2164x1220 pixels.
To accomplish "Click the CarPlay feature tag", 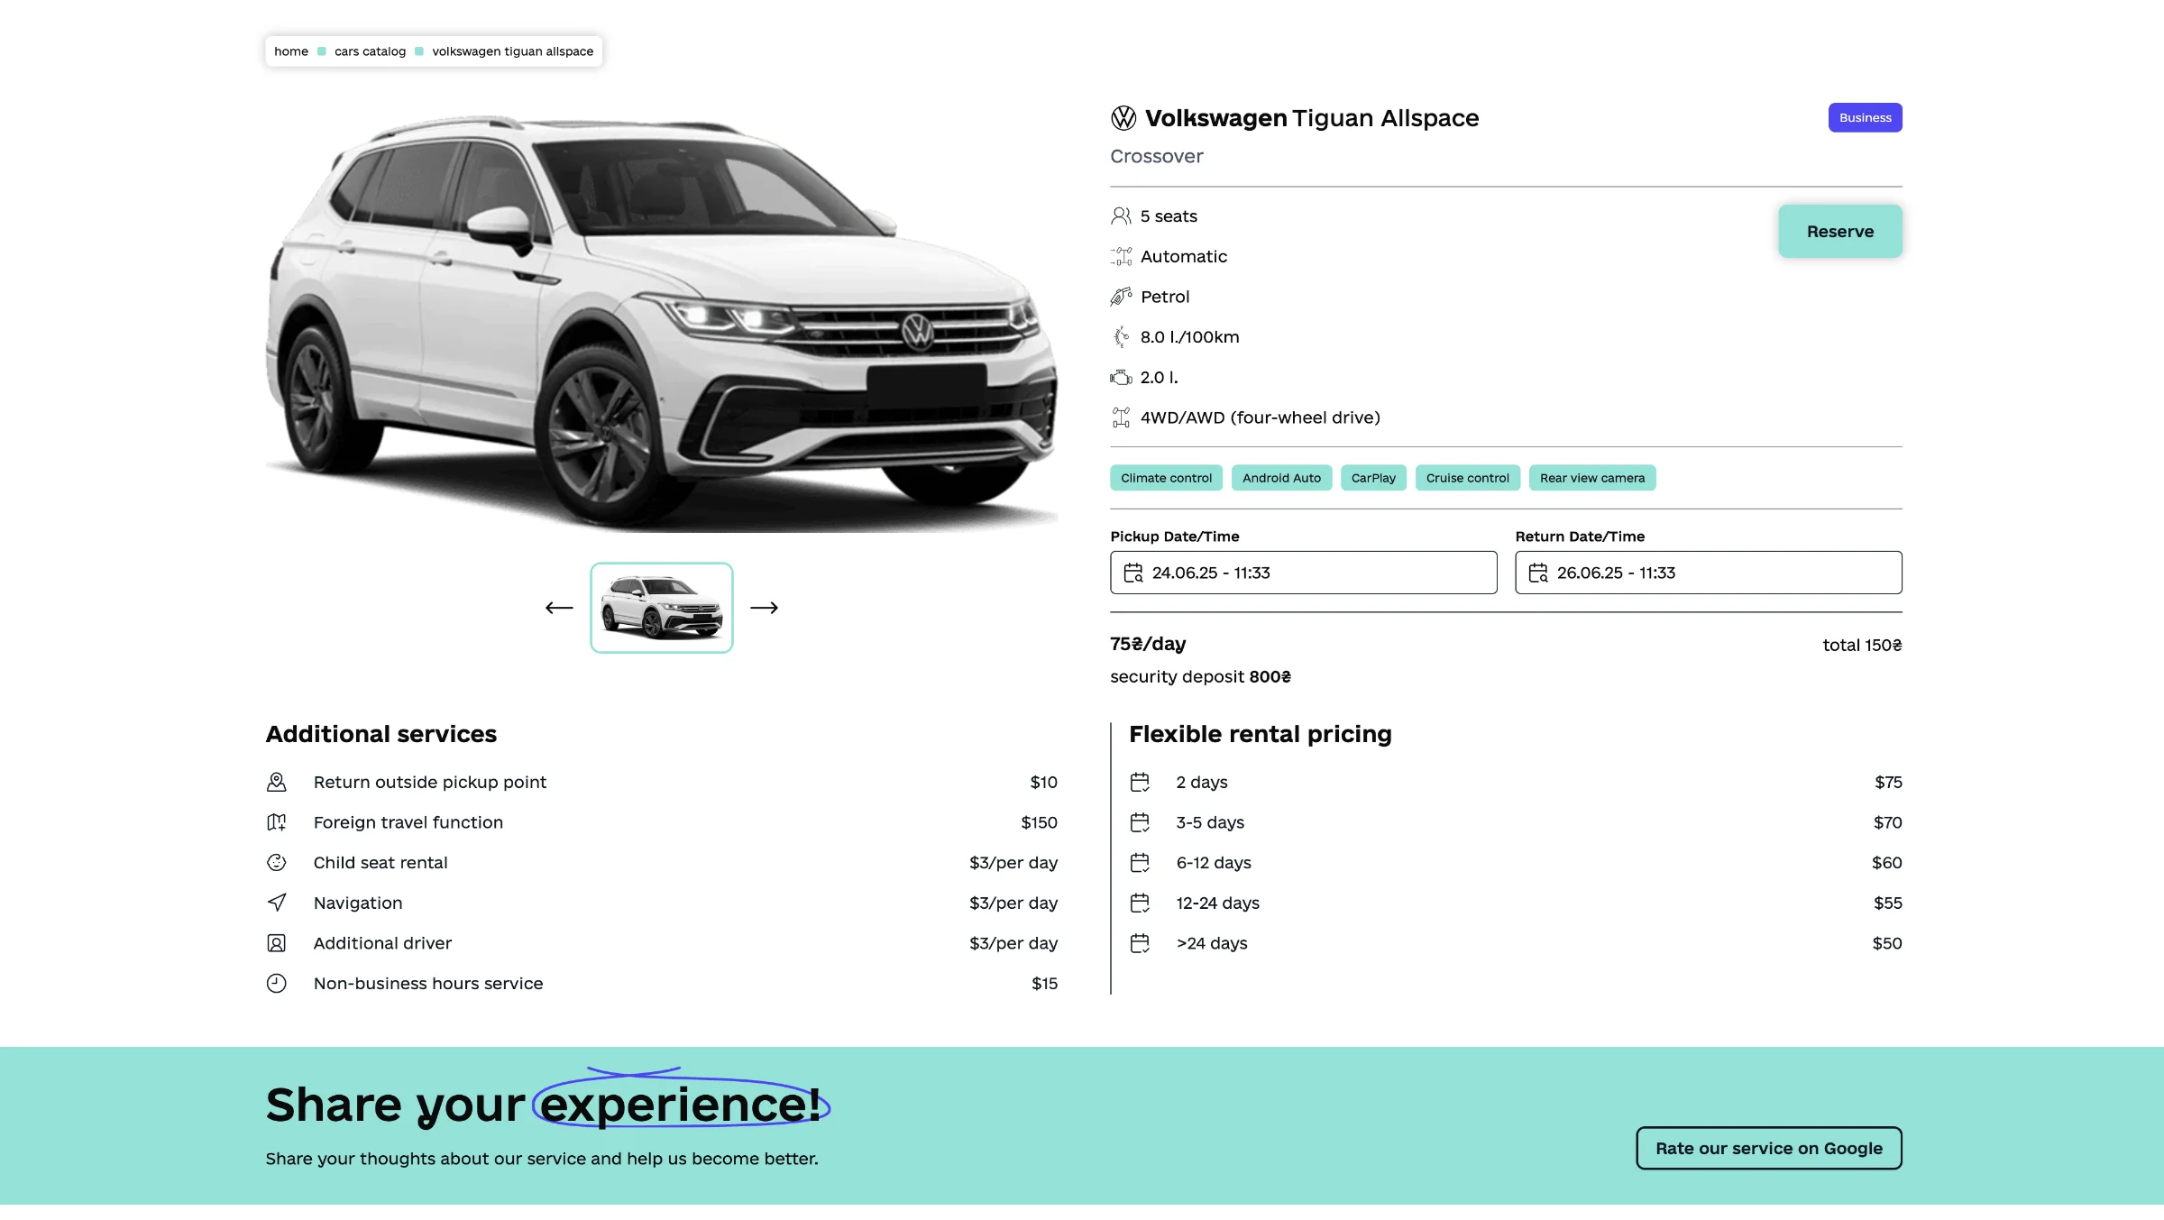I will 1373,478.
